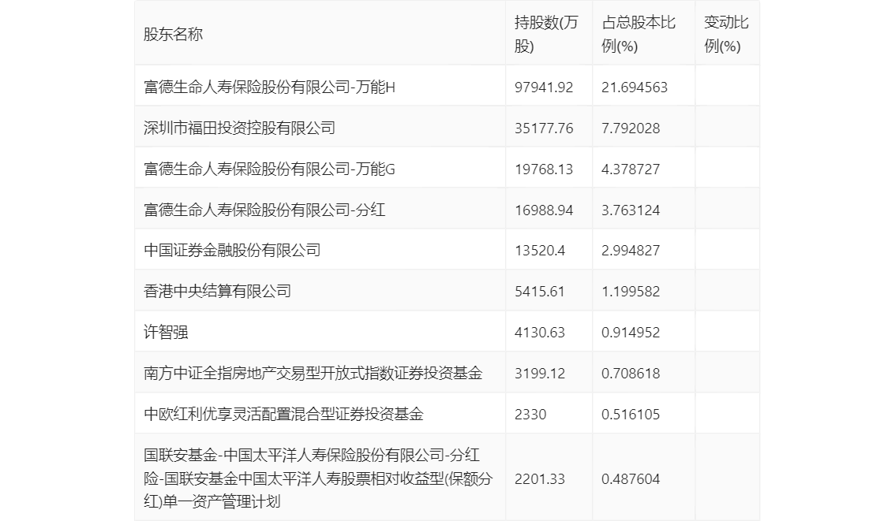
Task: Select 富德生命人寿保险股份有限公司-万能G shareholder name
Action: point(269,169)
